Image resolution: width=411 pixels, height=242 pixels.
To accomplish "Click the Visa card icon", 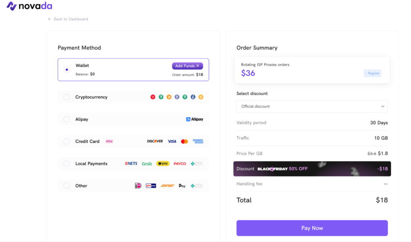I will click(172, 141).
